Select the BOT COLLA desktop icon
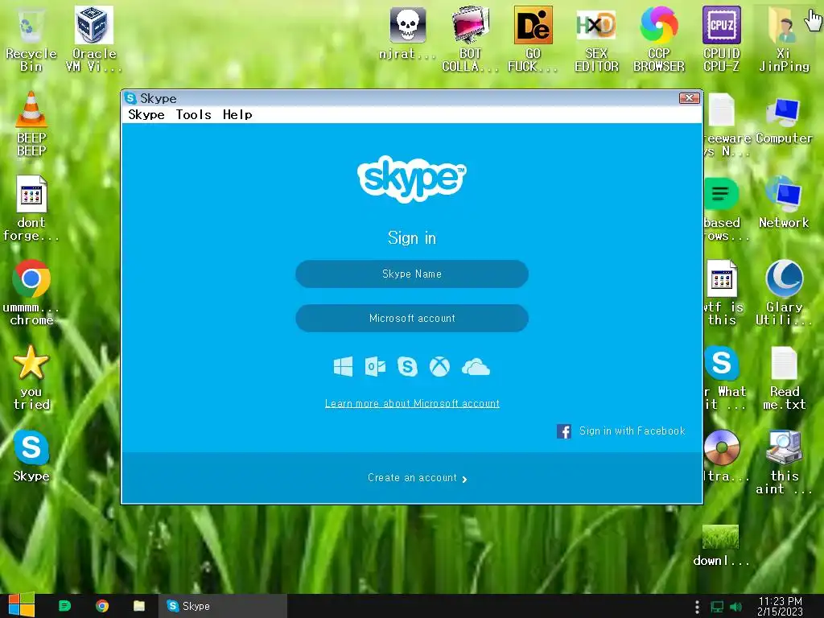824x618 pixels. pos(470,38)
